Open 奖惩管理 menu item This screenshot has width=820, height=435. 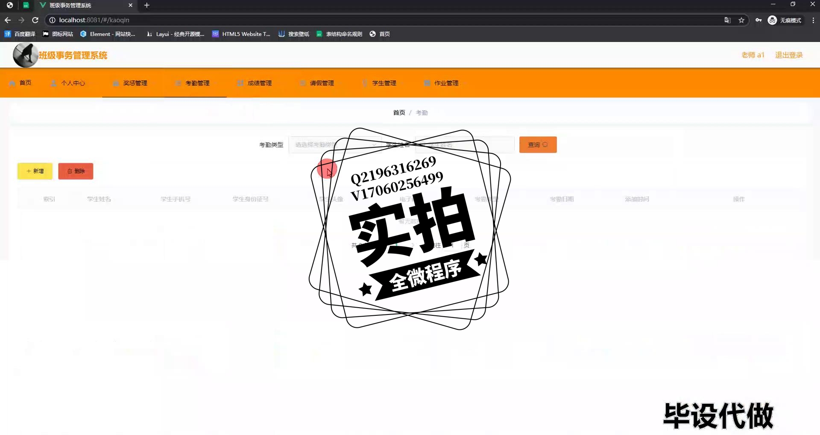click(130, 83)
